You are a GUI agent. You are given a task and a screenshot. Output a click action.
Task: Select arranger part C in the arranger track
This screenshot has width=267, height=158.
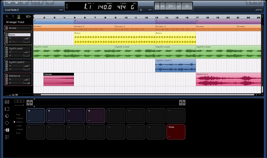(x=176, y=22)
